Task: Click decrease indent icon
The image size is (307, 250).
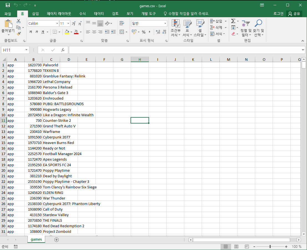Action: tap(107, 32)
